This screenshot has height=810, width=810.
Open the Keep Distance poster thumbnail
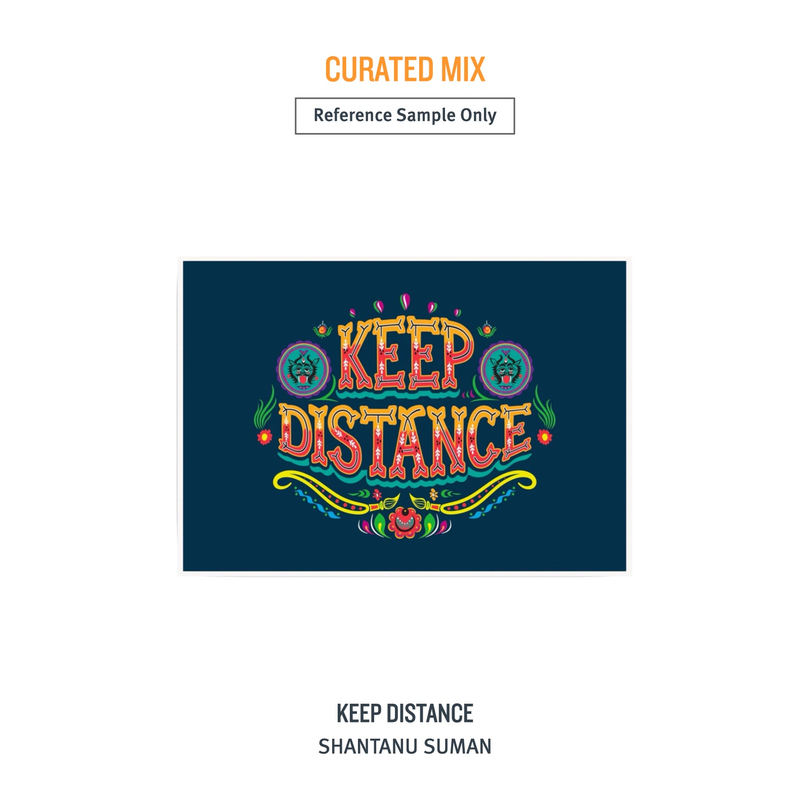tap(404, 416)
